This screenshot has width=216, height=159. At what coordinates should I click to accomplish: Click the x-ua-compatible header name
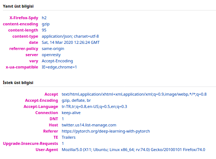pos(22,67)
